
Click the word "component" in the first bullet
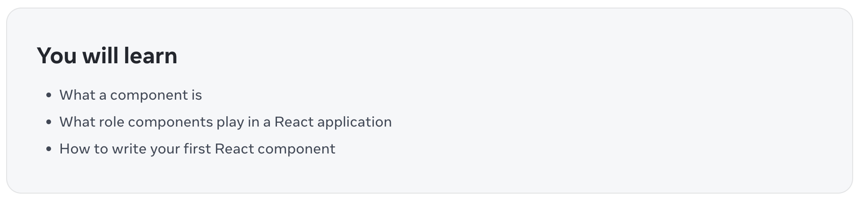pos(149,95)
